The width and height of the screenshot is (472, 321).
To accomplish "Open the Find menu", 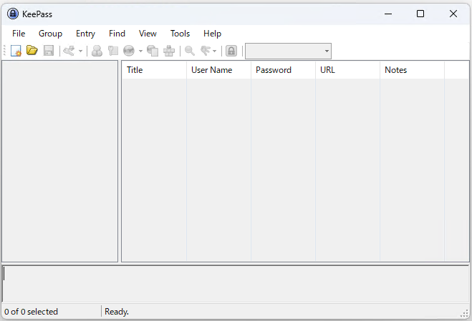I will pos(117,34).
